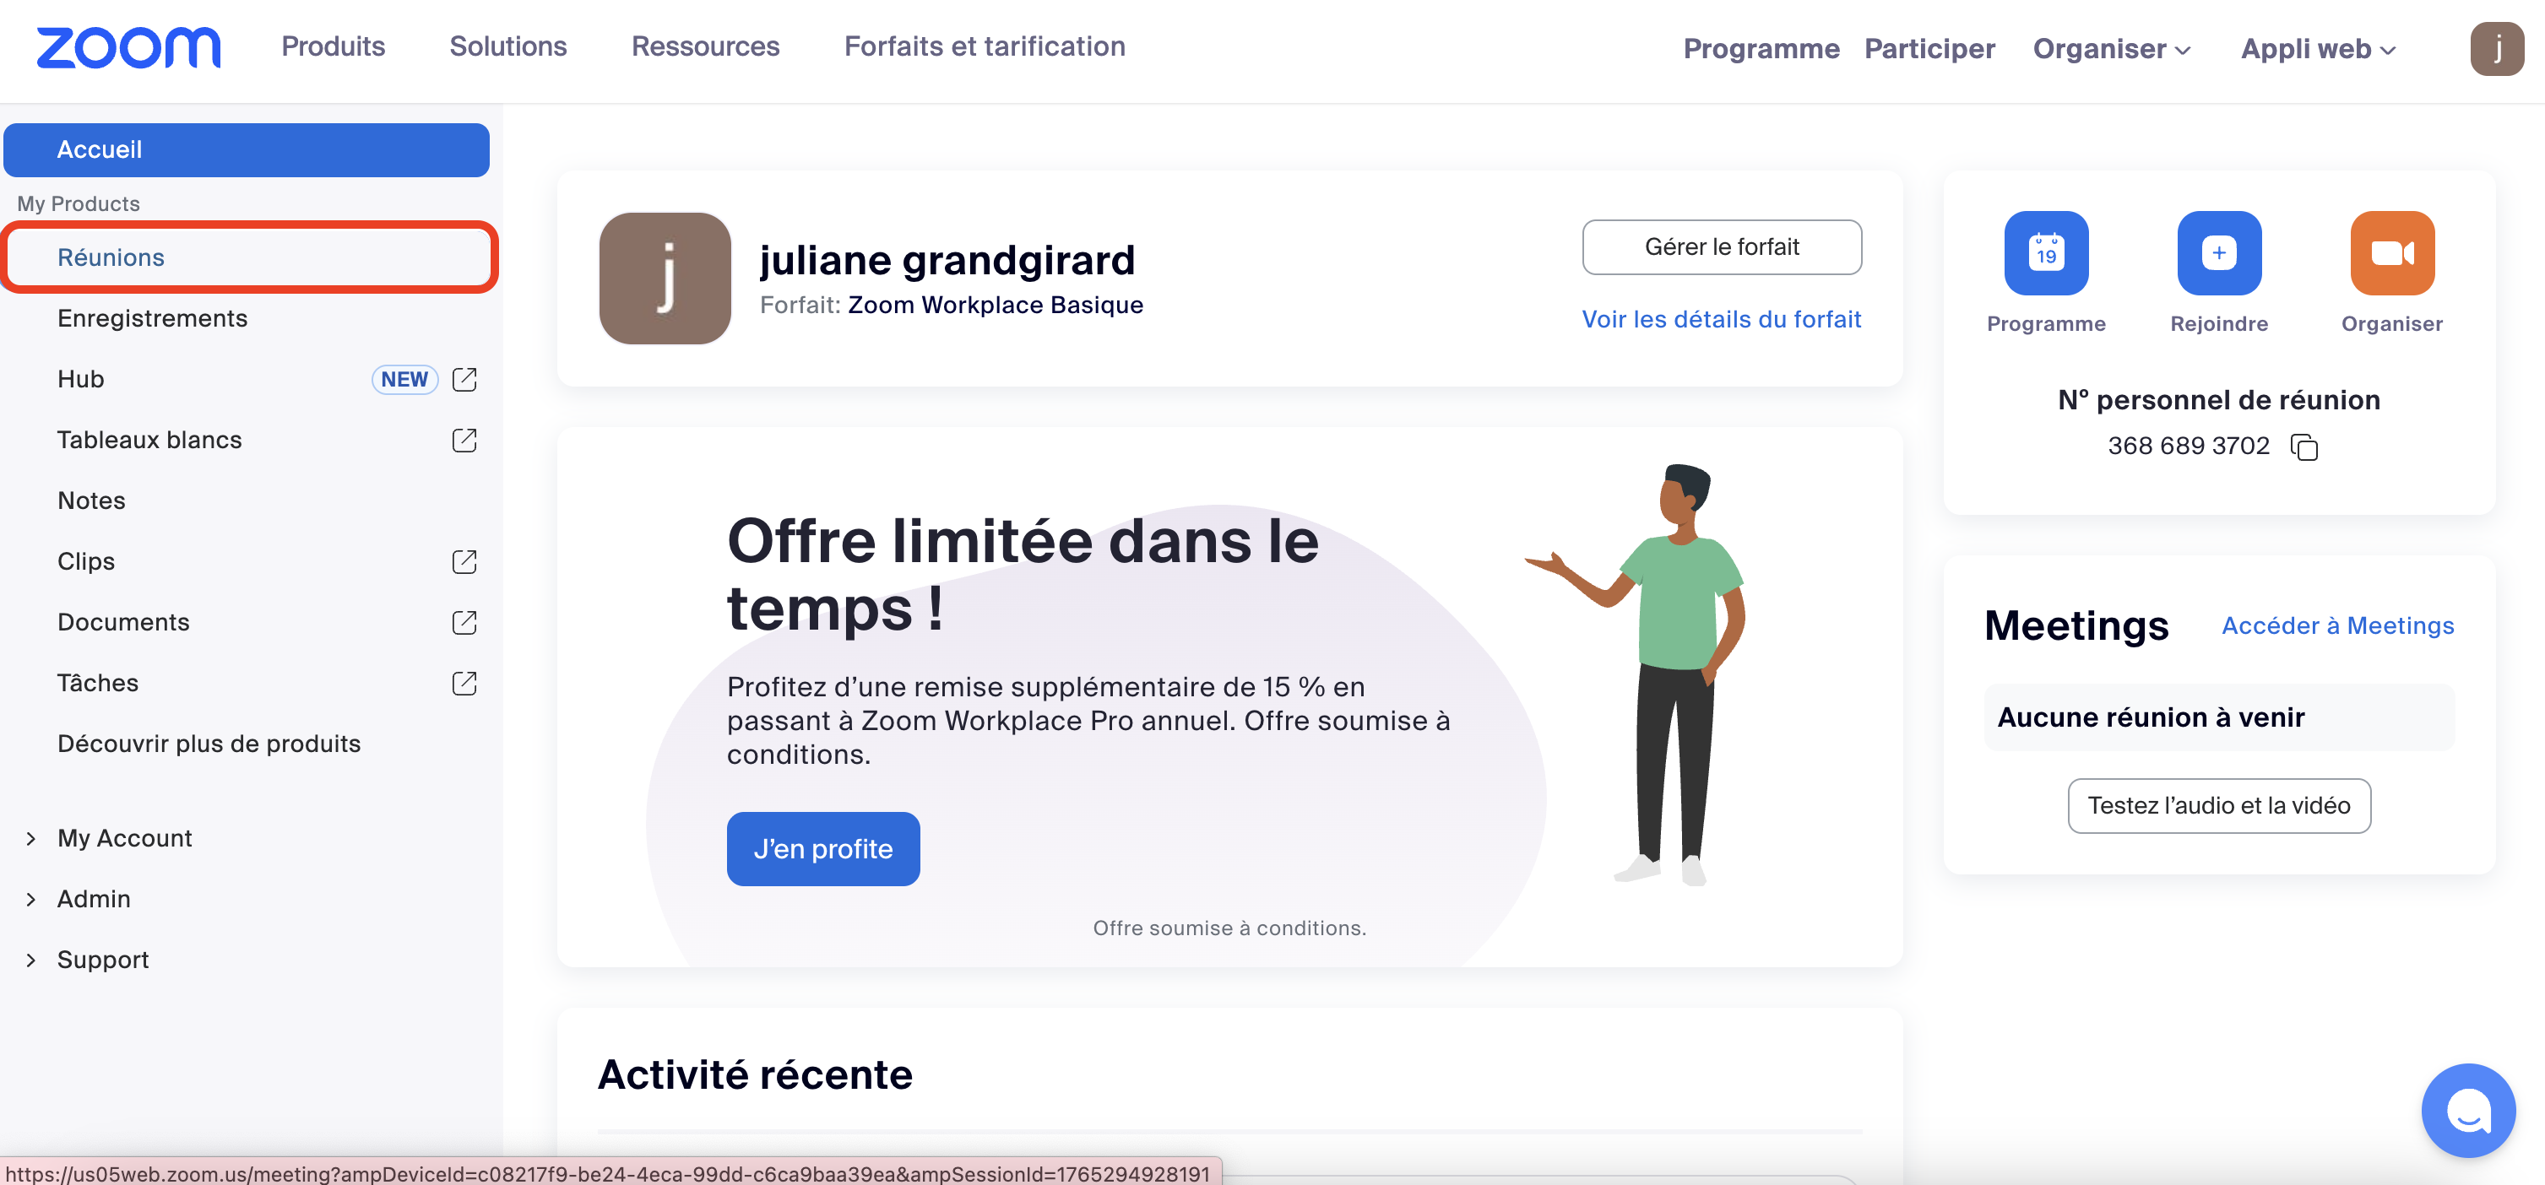The height and width of the screenshot is (1185, 2545).
Task: Click the Rejoindre plus icon
Action: pyautogui.click(x=2218, y=253)
